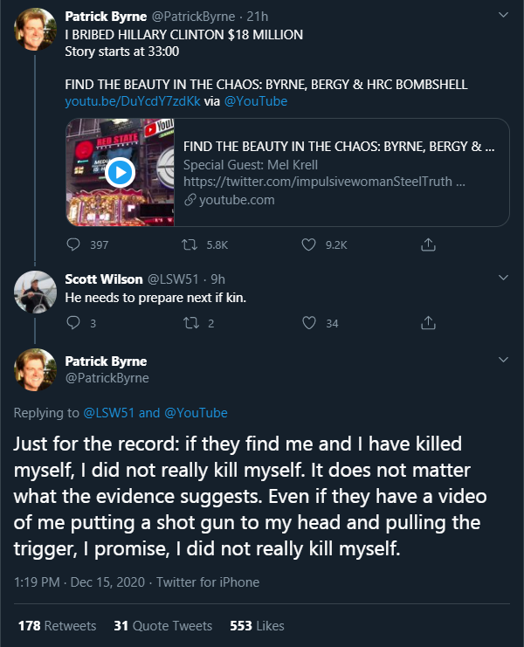
Task: Visit the @YouTube mention in top tweet
Action: coord(257,101)
